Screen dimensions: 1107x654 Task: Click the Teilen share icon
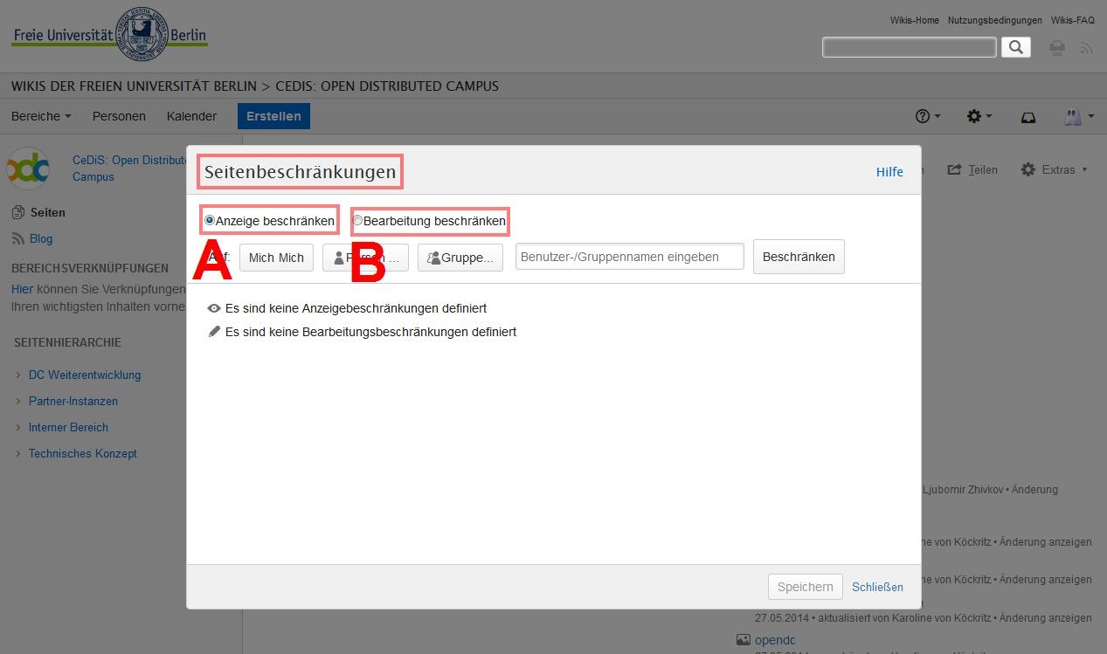954,169
